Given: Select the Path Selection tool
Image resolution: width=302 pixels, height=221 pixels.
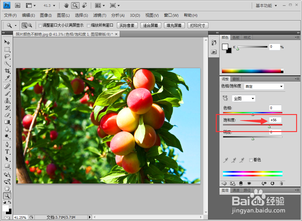Looking at the screenshot, I should 7,159.
